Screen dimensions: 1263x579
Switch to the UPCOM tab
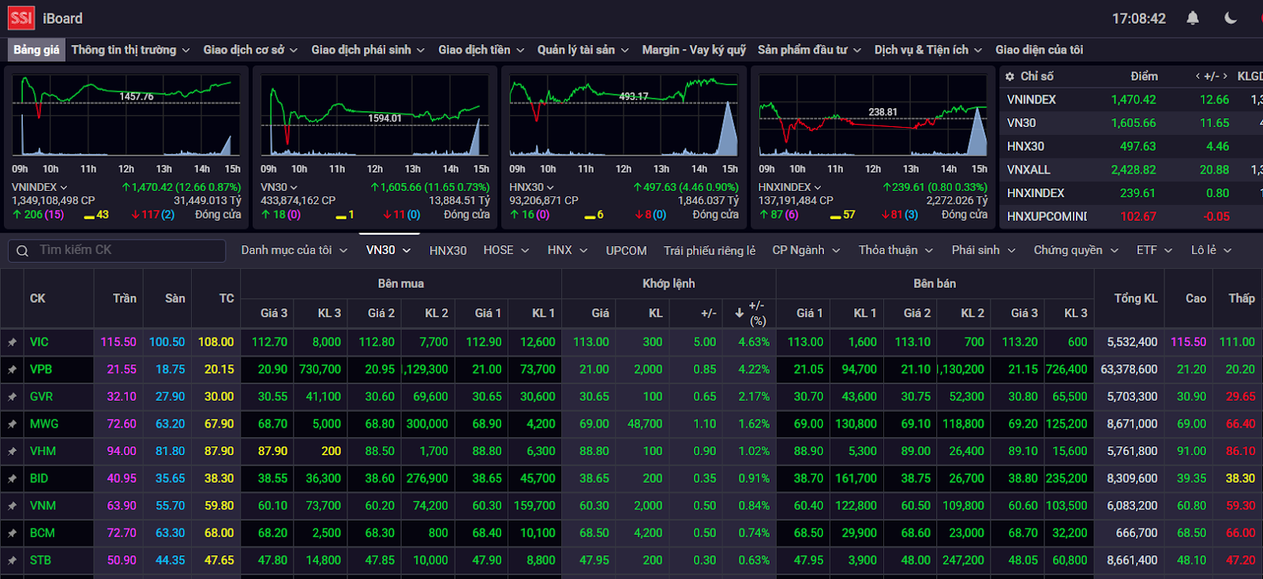[x=626, y=250]
